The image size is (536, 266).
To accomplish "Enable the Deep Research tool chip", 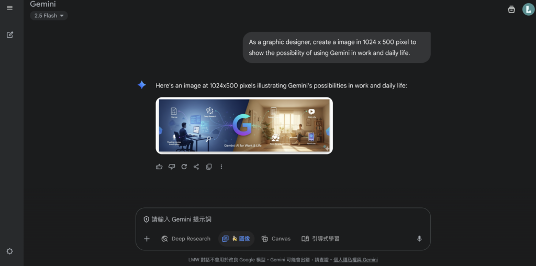I will (x=186, y=239).
